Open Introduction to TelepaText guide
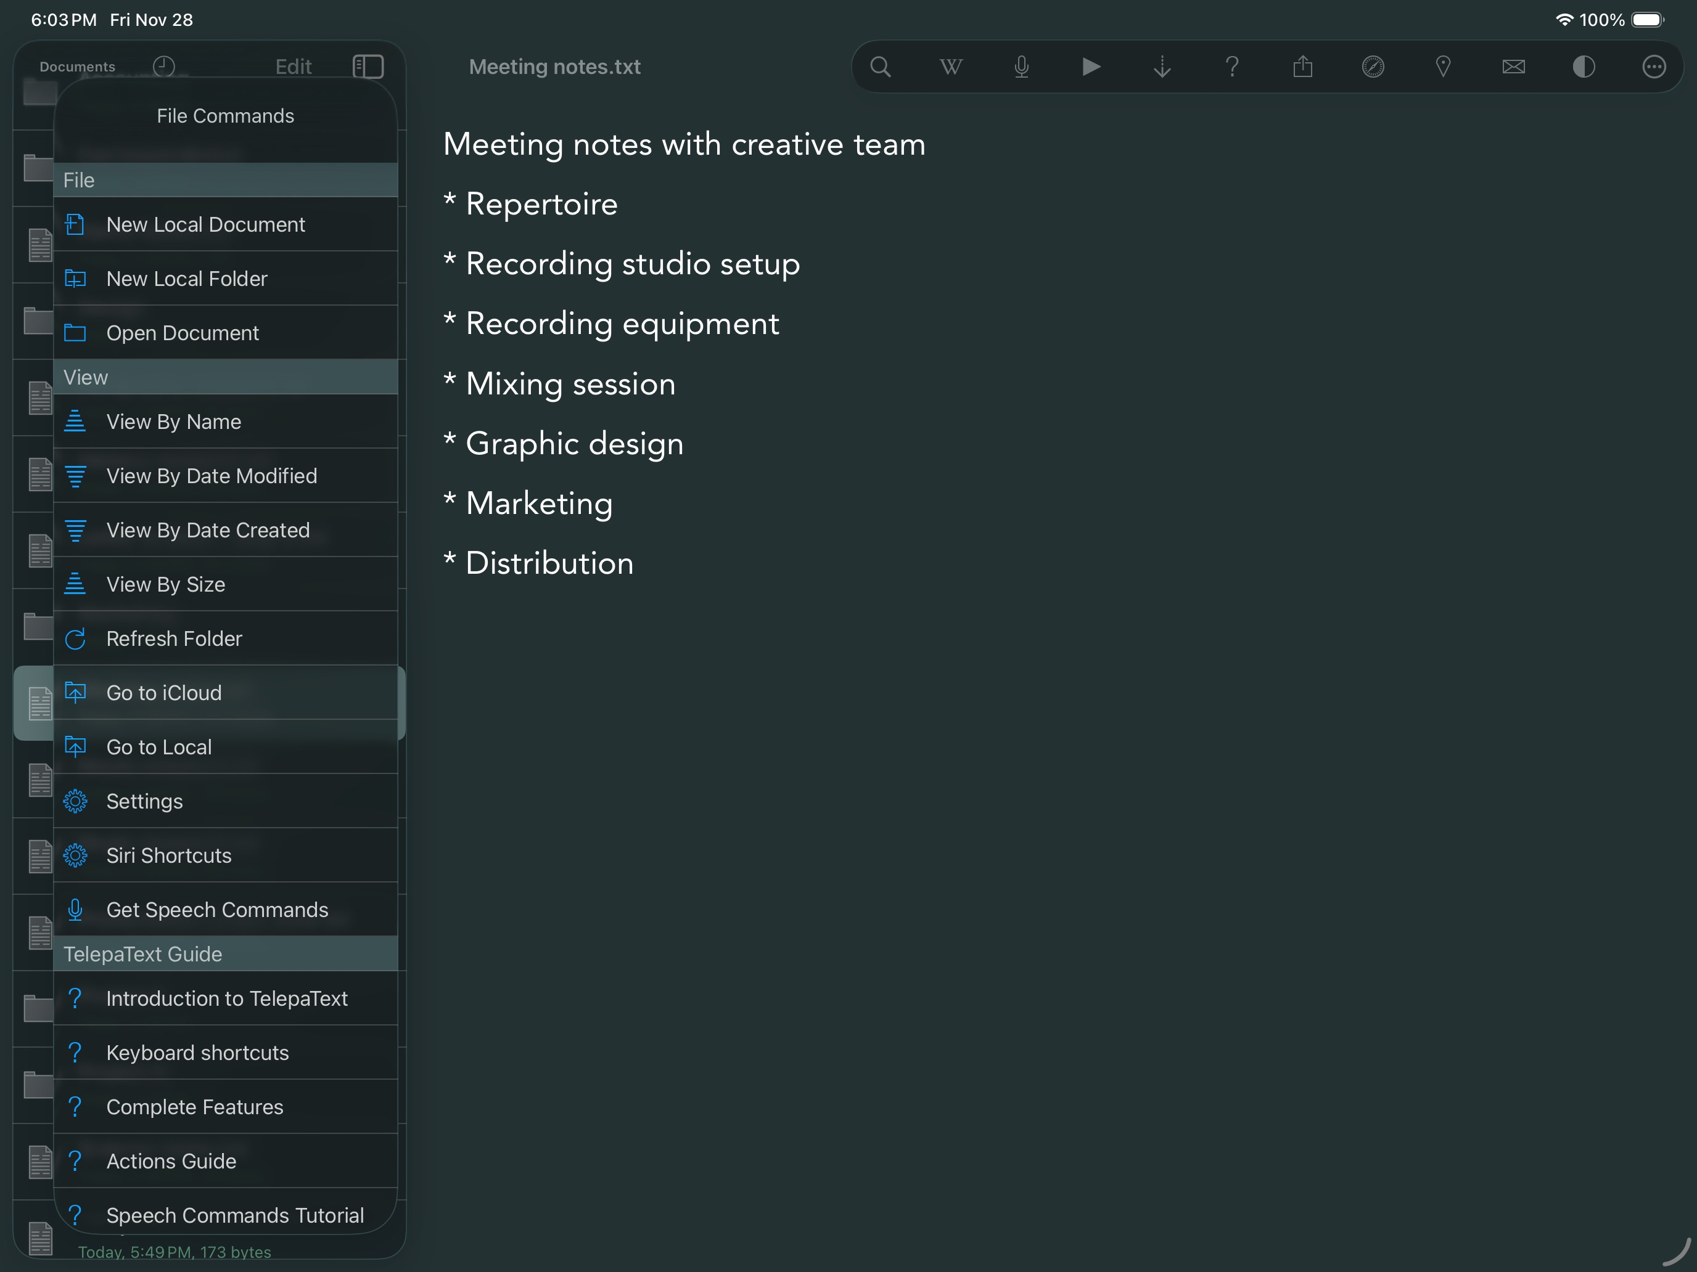 [x=226, y=998]
